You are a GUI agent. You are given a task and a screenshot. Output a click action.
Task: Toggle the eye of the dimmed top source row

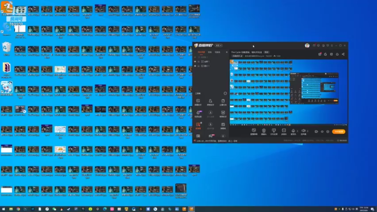(195, 57)
